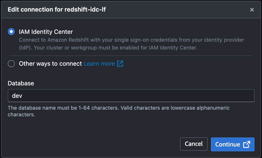Click the external link icon beside Learn more
Viewport: 262px width, 158px height.
[120, 64]
